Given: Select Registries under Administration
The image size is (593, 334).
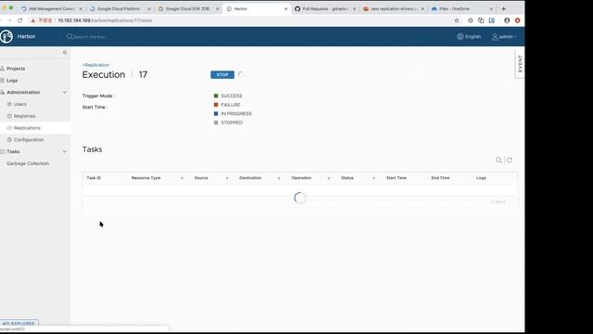Looking at the screenshot, I should (25, 116).
